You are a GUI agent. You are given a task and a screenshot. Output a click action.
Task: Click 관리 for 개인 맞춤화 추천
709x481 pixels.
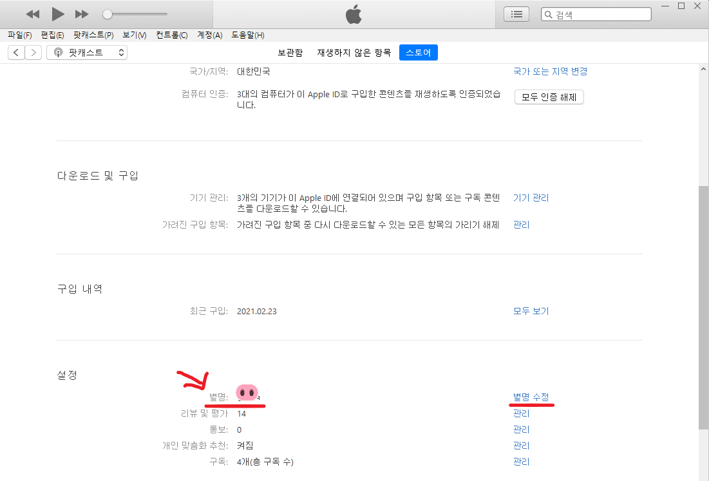[522, 446]
